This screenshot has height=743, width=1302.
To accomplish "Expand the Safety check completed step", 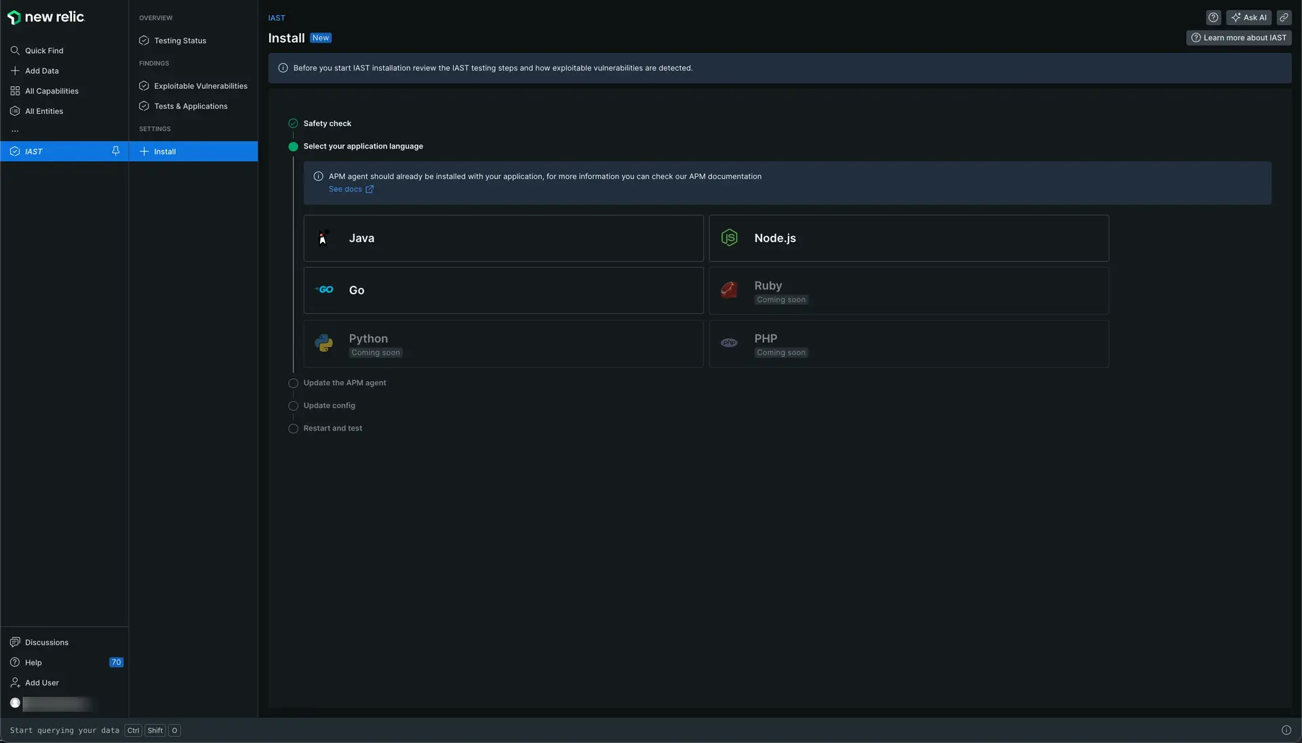I will [x=326, y=123].
